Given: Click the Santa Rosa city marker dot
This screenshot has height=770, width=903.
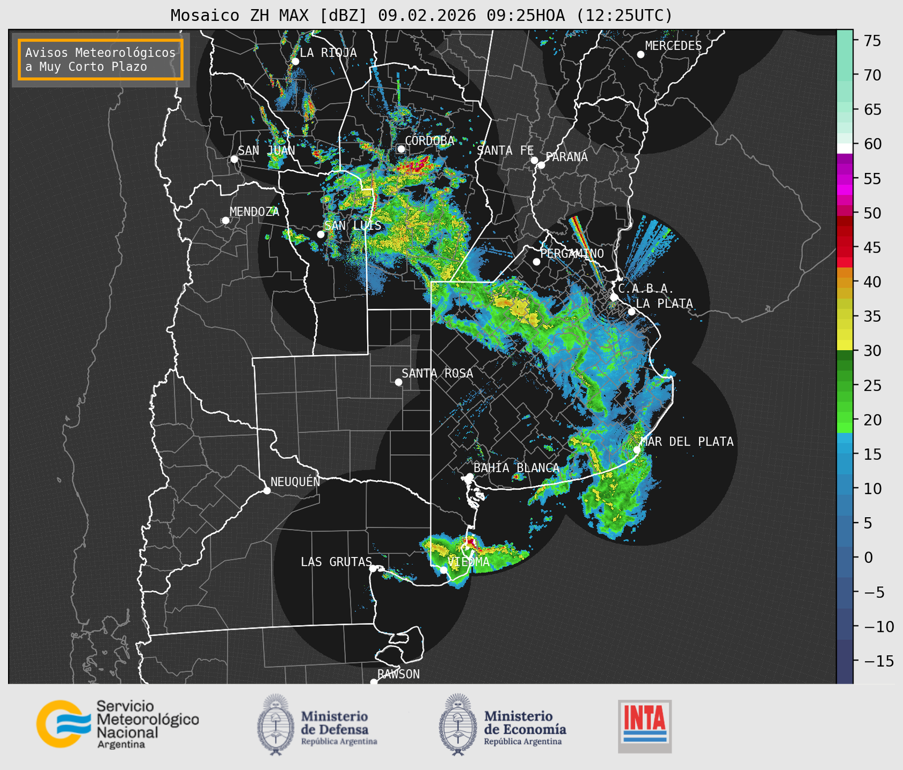Looking at the screenshot, I should (x=398, y=382).
